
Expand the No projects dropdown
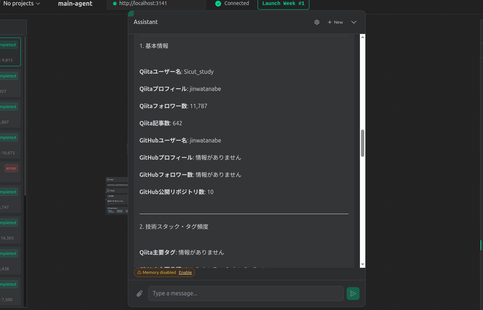tap(22, 4)
